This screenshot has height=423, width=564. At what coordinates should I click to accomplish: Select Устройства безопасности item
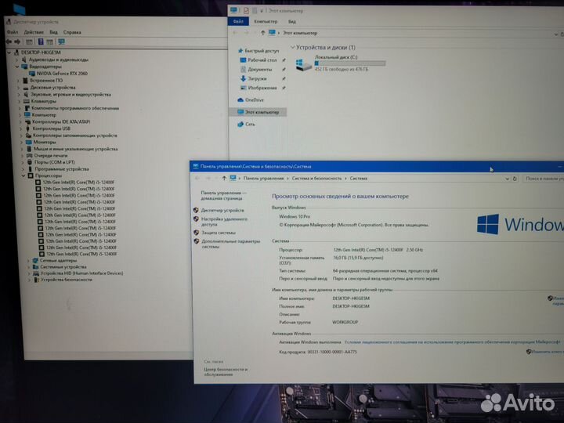coord(67,280)
